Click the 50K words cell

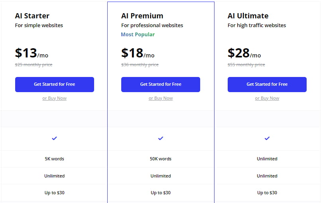[x=161, y=159]
